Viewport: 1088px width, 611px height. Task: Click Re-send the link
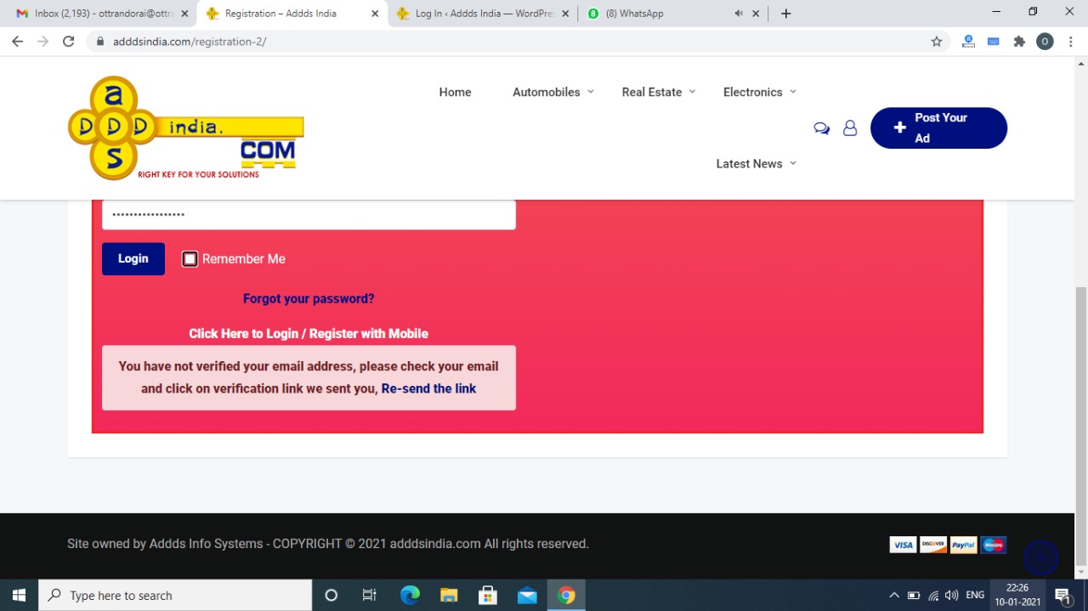click(428, 388)
